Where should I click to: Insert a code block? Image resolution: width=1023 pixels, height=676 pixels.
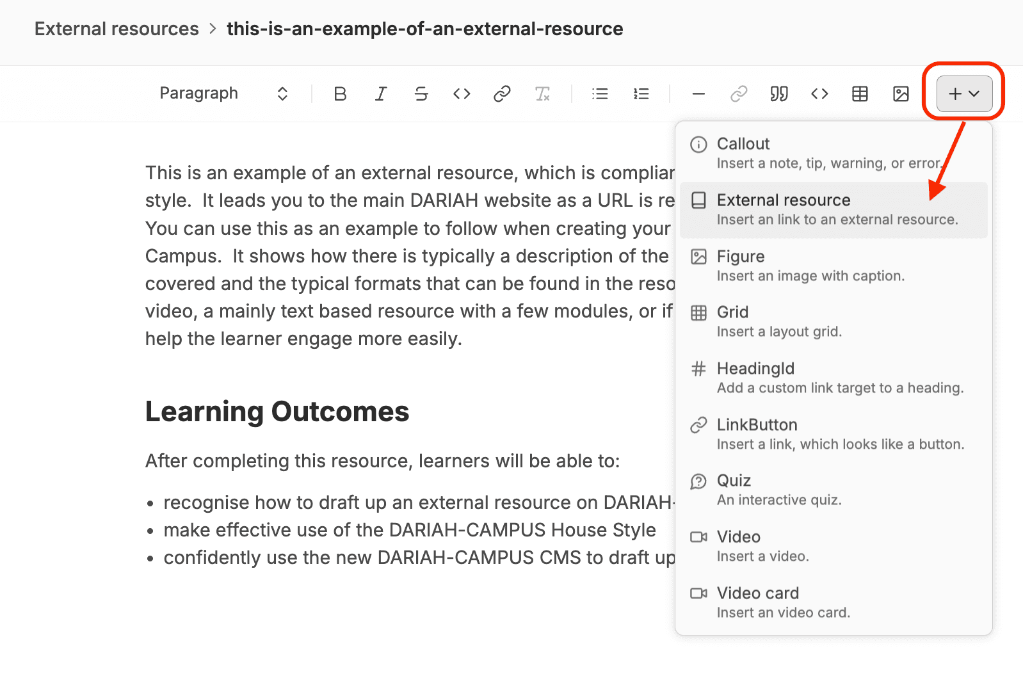(819, 94)
